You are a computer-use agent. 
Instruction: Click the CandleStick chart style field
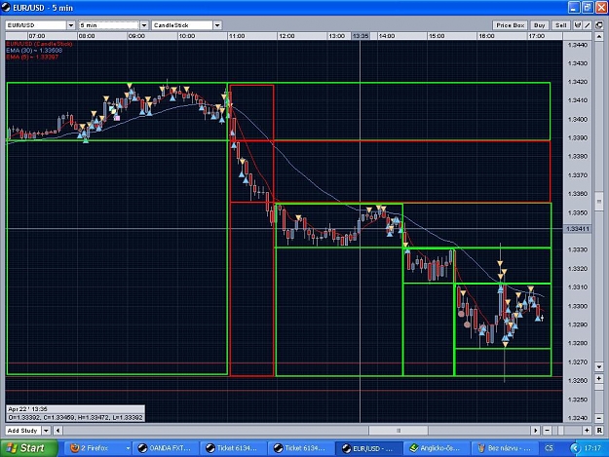coord(182,25)
